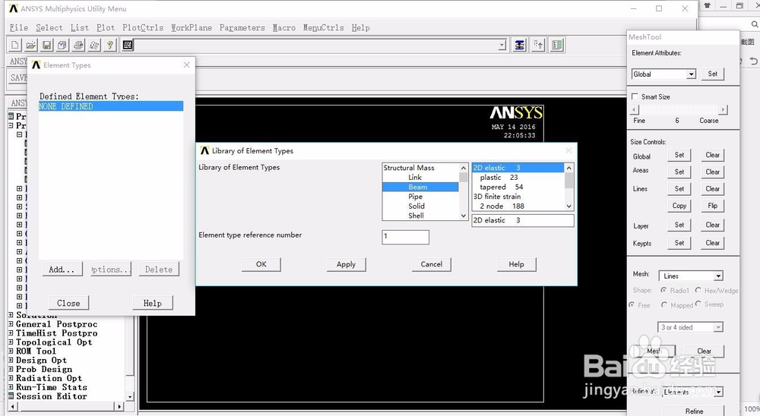The width and height of the screenshot is (760, 416).
Task: Click Clear button for Areas size control
Action: tap(713, 172)
